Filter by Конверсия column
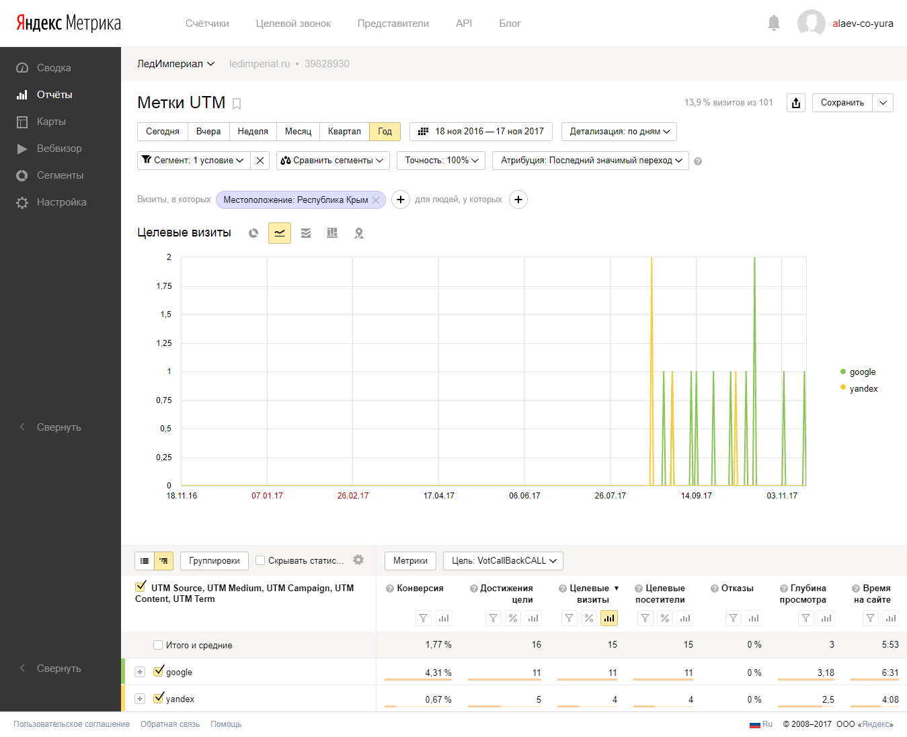This screenshot has width=907, height=737. click(423, 618)
